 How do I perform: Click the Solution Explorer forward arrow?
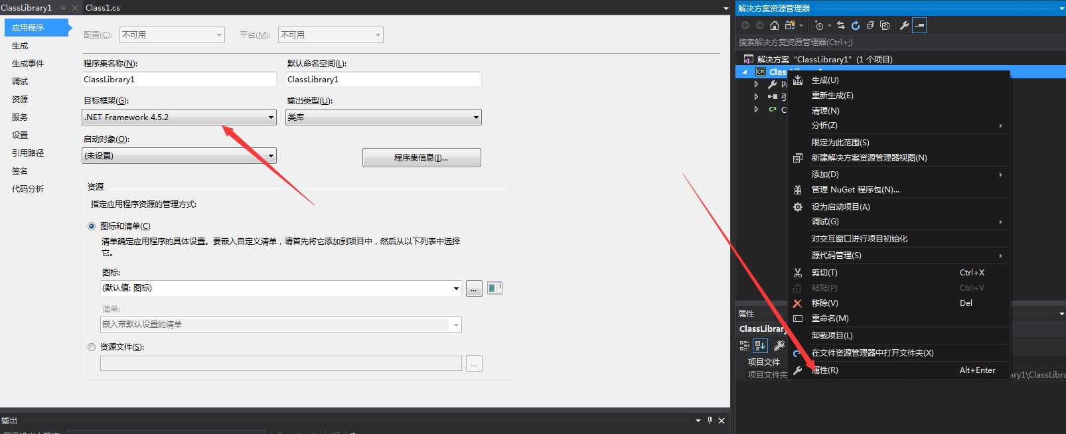click(759, 25)
